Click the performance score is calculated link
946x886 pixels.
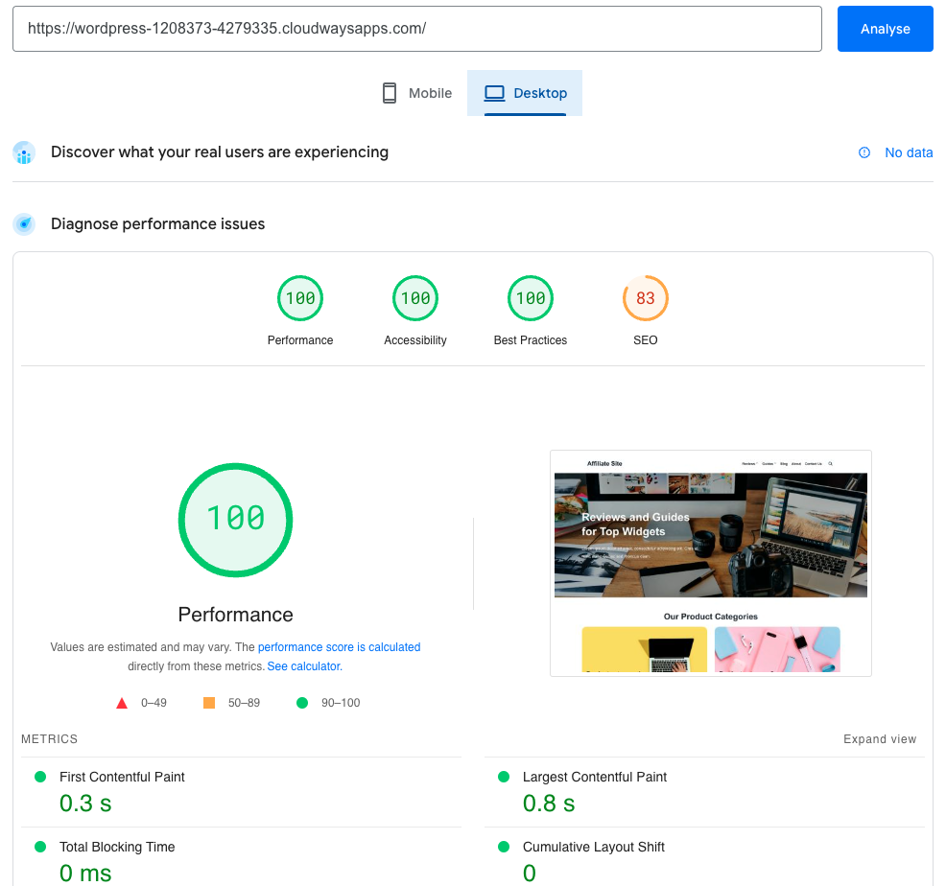[x=339, y=647]
